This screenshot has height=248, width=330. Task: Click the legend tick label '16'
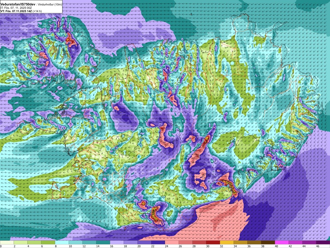click(x=111, y=246)
